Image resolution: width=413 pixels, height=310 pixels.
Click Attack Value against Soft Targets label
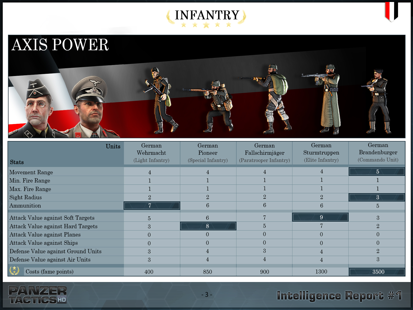click(x=52, y=218)
